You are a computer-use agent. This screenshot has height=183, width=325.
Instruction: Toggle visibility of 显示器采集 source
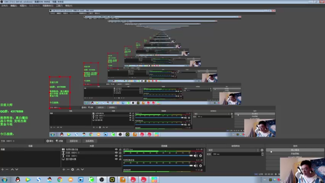click(116, 159)
